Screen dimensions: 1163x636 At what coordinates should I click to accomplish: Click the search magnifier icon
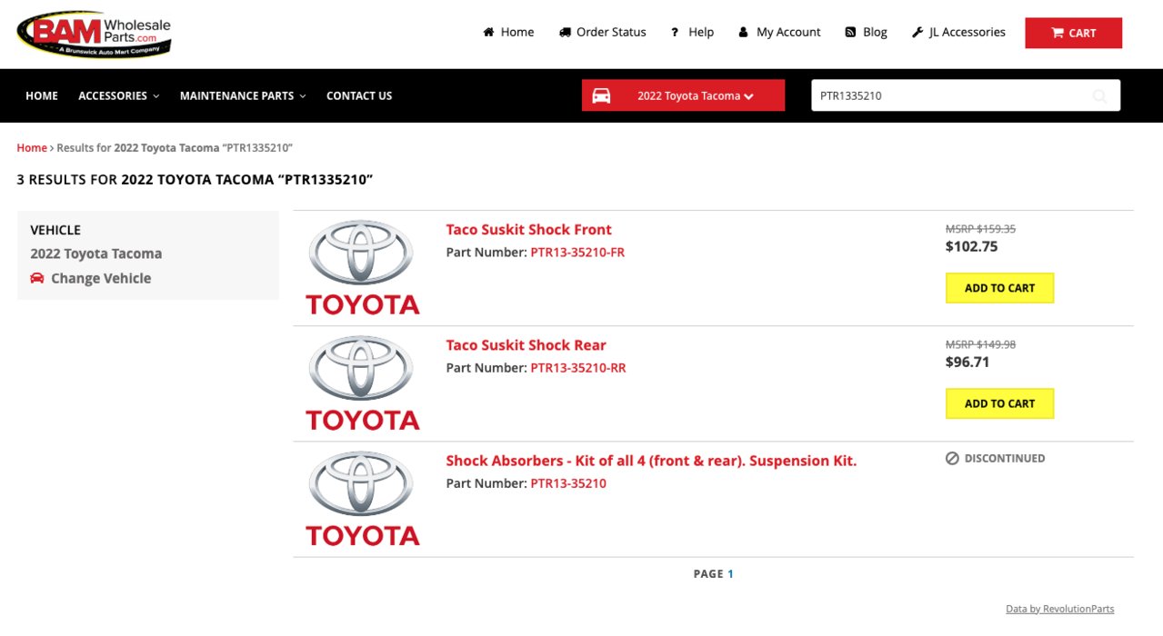click(x=1099, y=95)
